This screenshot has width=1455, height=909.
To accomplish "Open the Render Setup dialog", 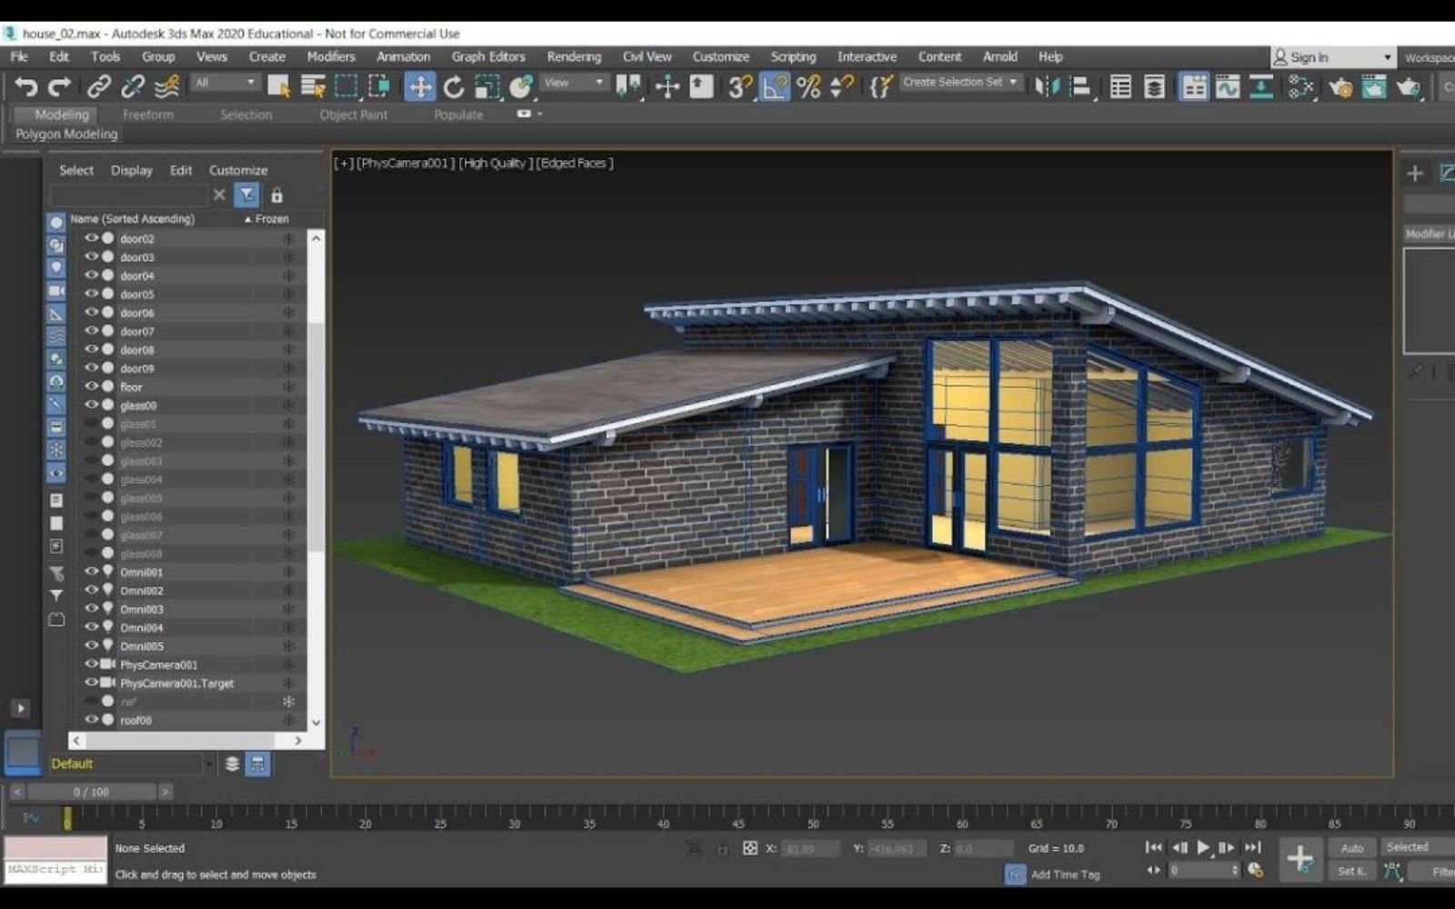I will tap(1340, 87).
